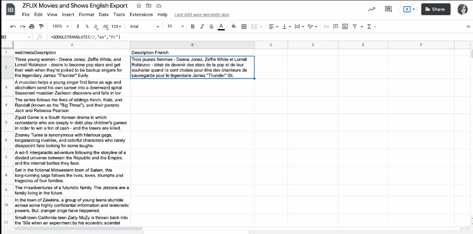The height and width of the screenshot is (234, 473).
Task: Open the comment history icon
Action: [388, 9]
